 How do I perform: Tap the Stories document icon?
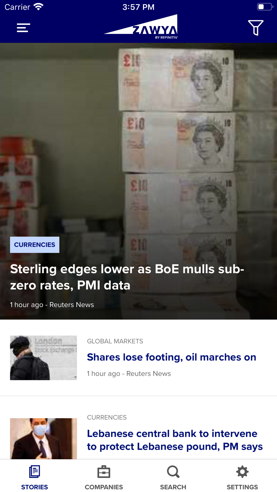[35, 472]
